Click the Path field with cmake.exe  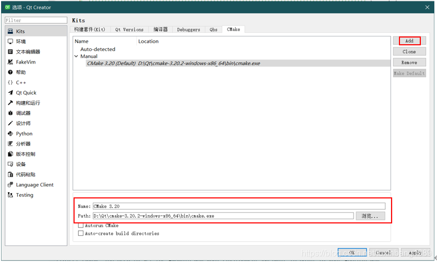[x=223, y=216]
